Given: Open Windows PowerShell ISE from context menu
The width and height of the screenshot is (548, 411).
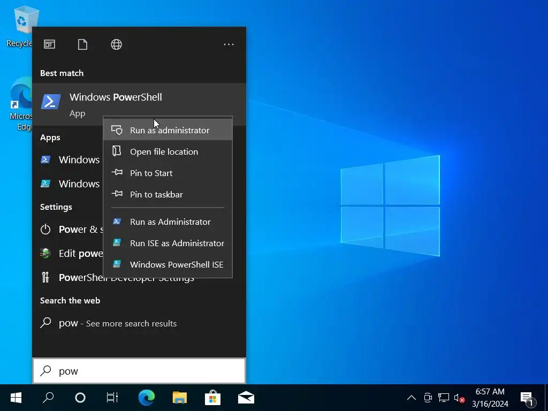Looking at the screenshot, I should click(168, 264).
